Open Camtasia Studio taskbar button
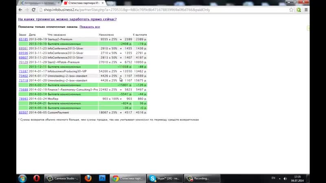The image size is (326, 183). [62, 178]
